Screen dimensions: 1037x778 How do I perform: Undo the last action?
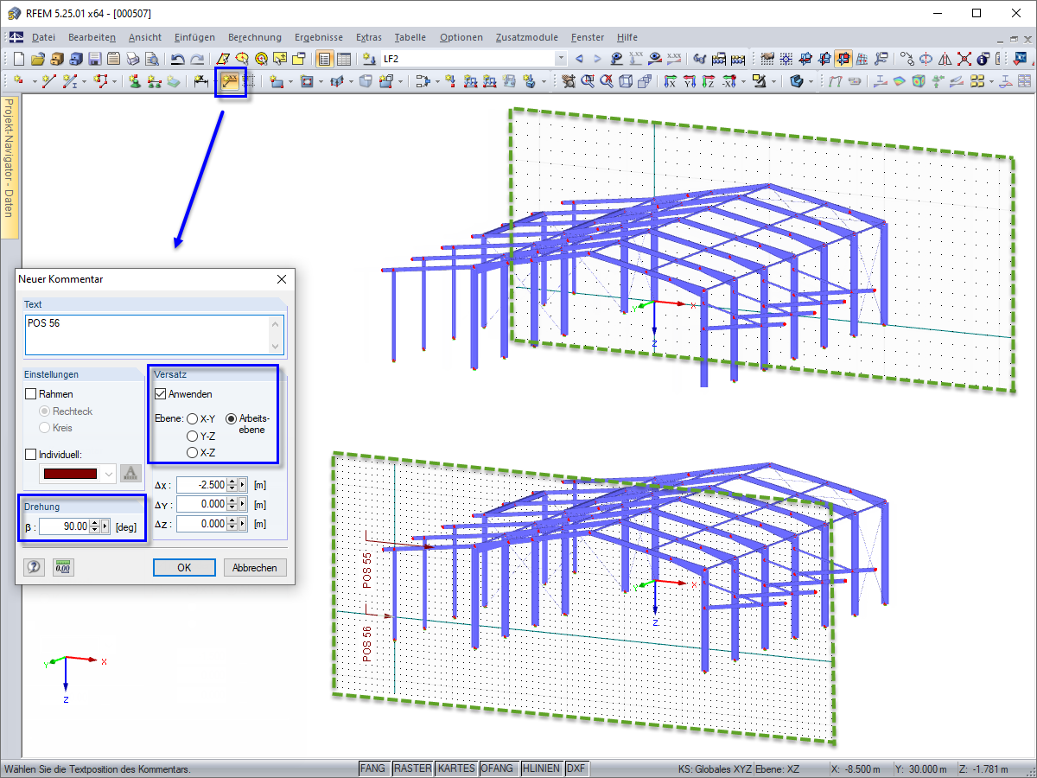coord(177,59)
